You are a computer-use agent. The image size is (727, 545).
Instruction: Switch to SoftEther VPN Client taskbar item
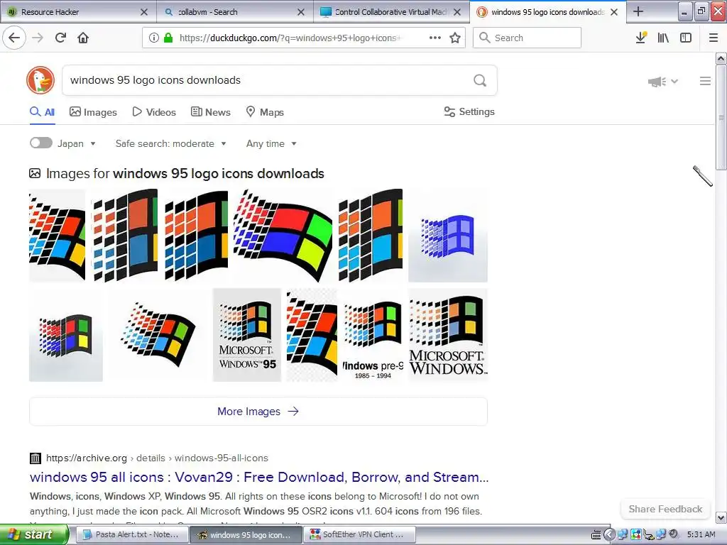tap(359, 535)
